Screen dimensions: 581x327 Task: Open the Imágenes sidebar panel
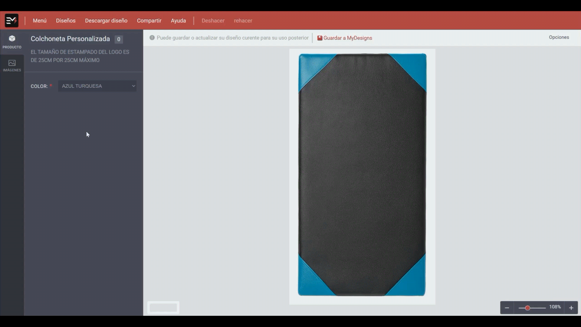coord(12,65)
